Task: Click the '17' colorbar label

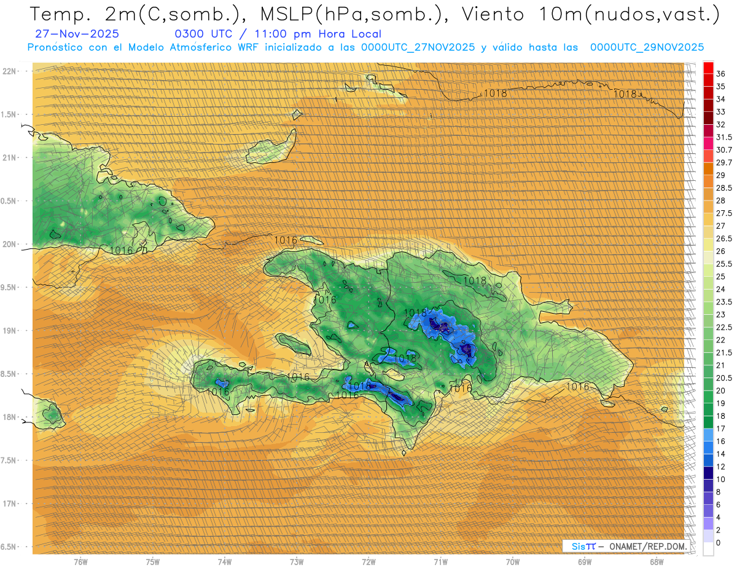Action: click(x=720, y=429)
